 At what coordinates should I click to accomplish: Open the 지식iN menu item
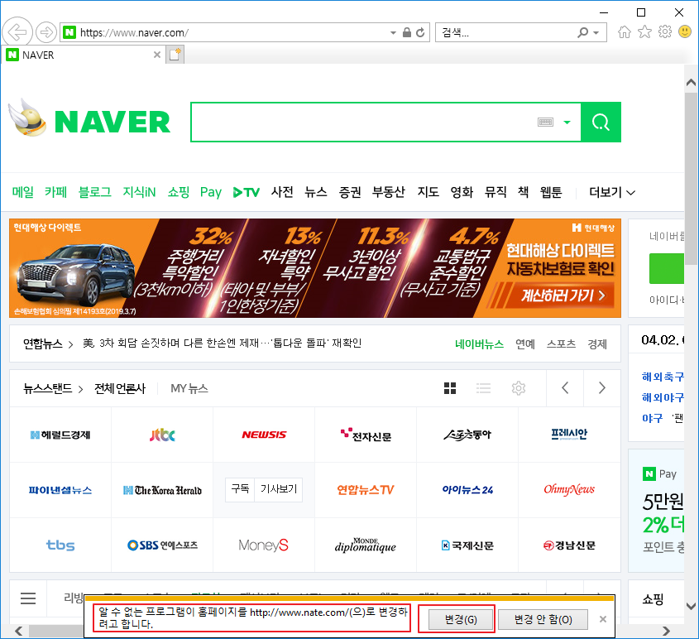click(x=139, y=192)
